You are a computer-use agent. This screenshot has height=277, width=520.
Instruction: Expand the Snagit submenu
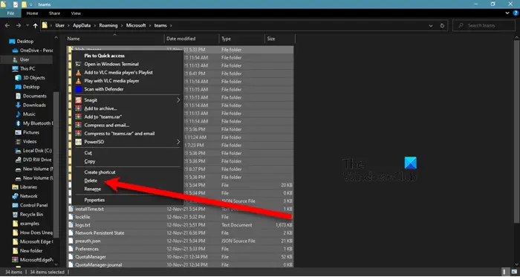point(128,100)
